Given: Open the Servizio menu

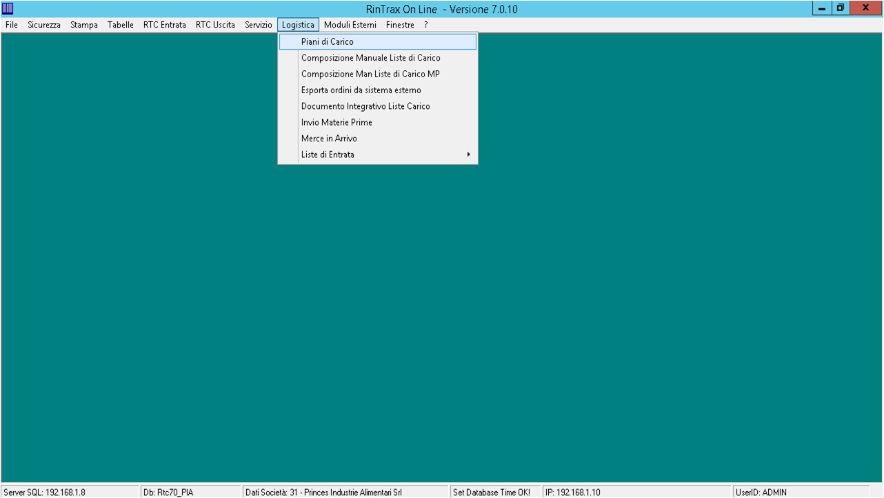Looking at the screenshot, I should pyautogui.click(x=259, y=25).
